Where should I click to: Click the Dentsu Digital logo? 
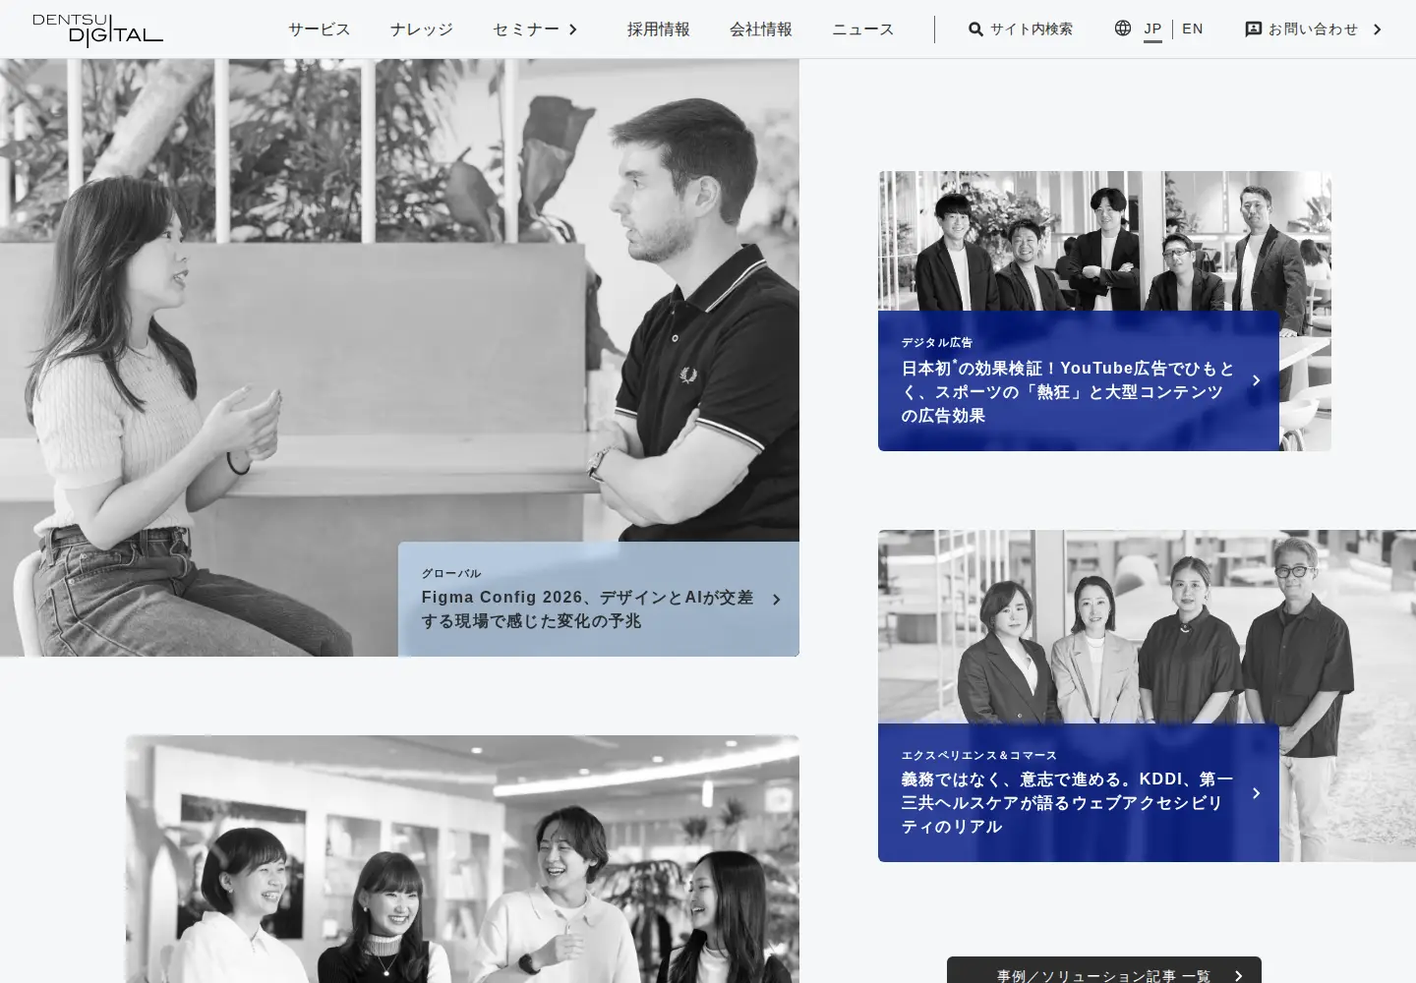pyautogui.click(x=97, y=30)
